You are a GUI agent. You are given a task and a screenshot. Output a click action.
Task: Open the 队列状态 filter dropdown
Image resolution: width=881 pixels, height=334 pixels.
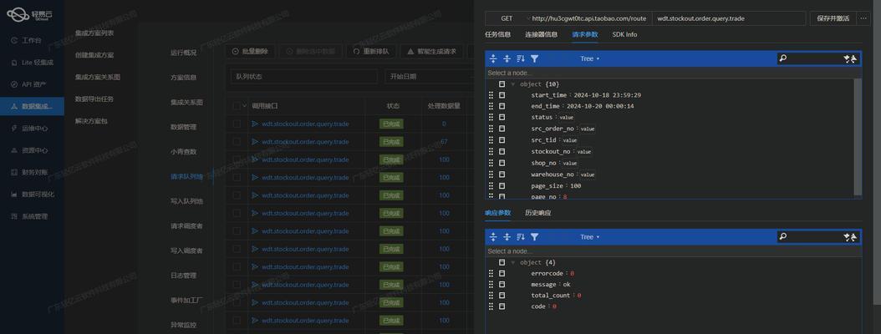304,76
